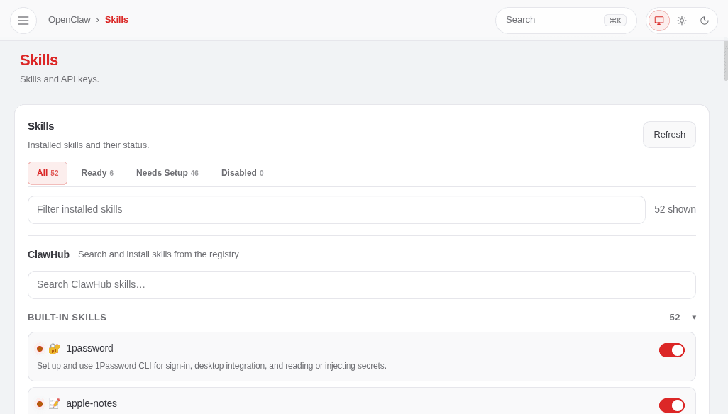Disable the 1password skill toggle

(x=672, y=349)
